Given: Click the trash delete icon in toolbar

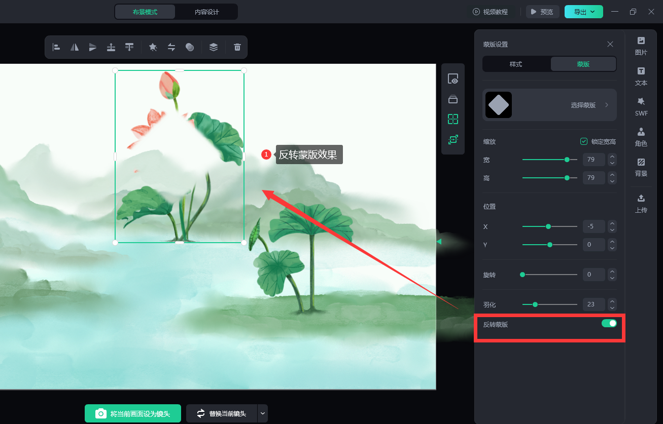Looking at the screenshot, I should (x=237, y=47).
